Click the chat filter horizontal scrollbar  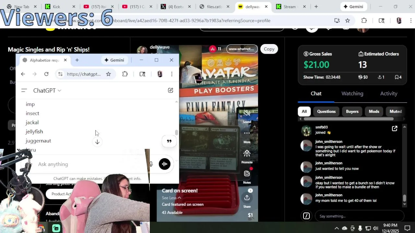(349, 119)
